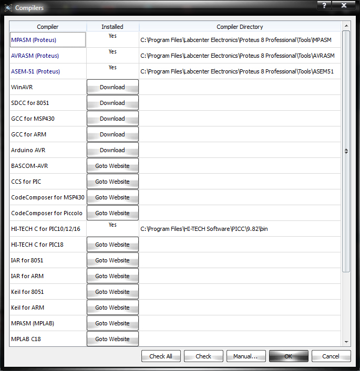This screenshot has height=371, width=360.
Task: Open the Manual... compiler setup
Action: 246,356
